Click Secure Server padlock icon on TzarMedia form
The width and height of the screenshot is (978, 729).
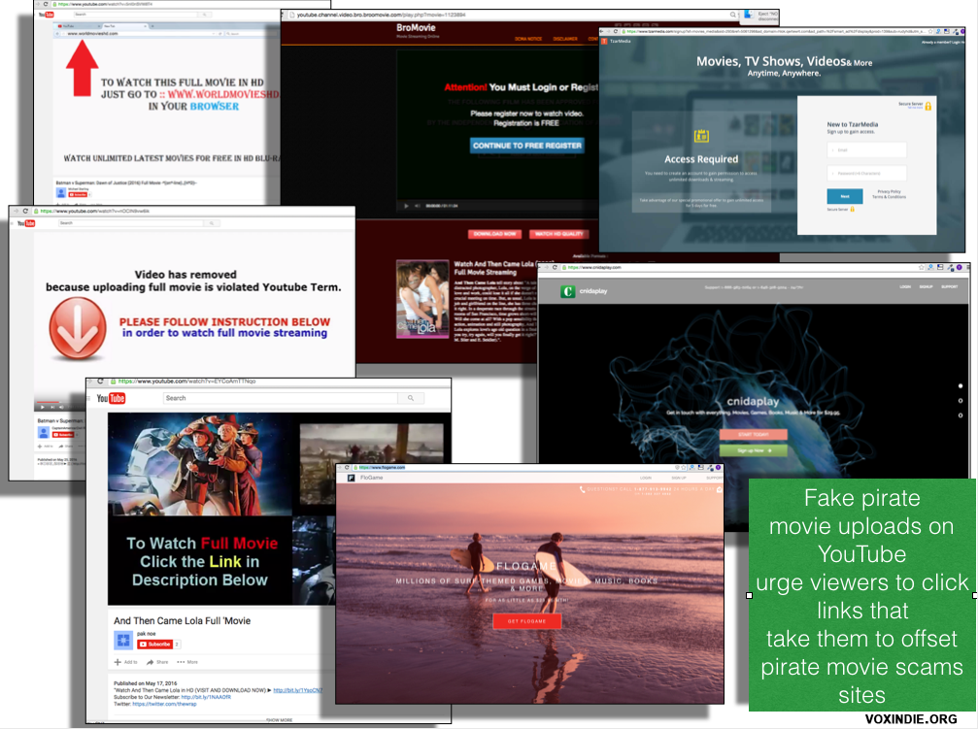[928, 106]
